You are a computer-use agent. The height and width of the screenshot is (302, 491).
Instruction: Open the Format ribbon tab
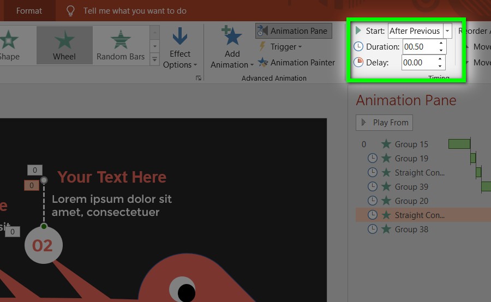[x=29, y=11]
